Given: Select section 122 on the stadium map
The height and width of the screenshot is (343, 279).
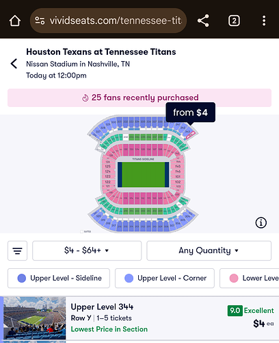Looking at the screenshot, I should pos(107,182).
